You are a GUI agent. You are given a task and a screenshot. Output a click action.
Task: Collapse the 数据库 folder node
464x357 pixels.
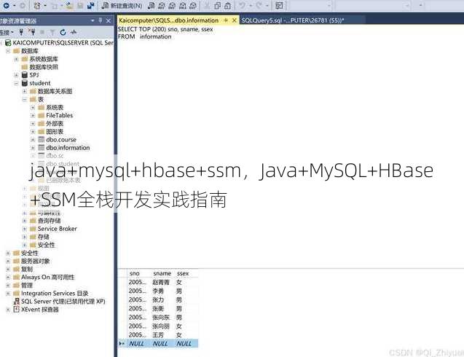click(x=8, y=51)
